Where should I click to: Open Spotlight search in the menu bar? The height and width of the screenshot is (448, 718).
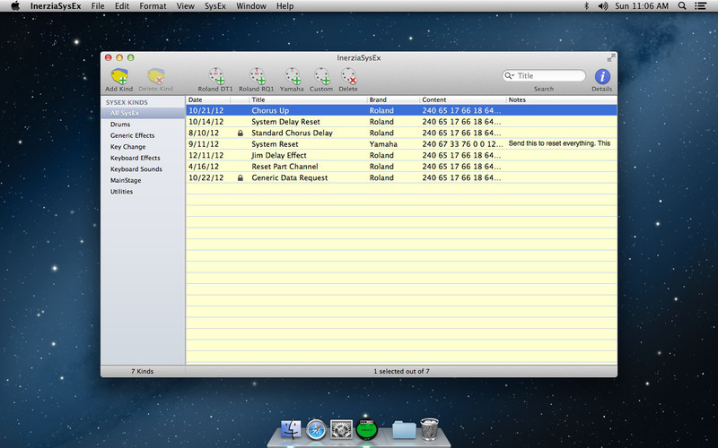coord(682,6)
